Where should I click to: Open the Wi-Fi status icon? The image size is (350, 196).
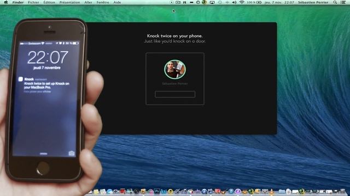pos(242,2)
